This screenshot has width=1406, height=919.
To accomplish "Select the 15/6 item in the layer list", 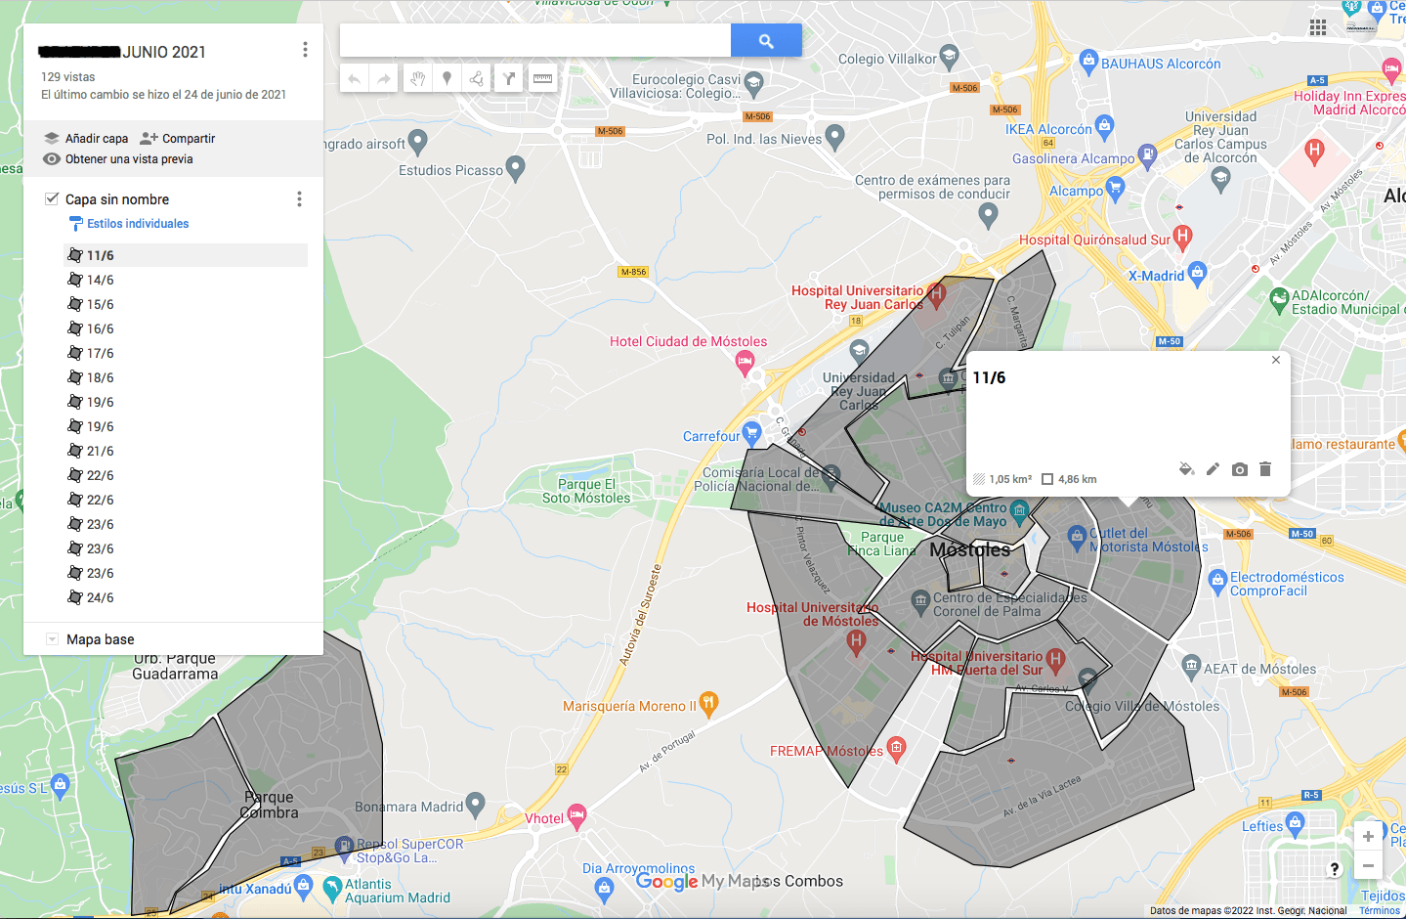I will pyautogui.click(x=186, y=304).
